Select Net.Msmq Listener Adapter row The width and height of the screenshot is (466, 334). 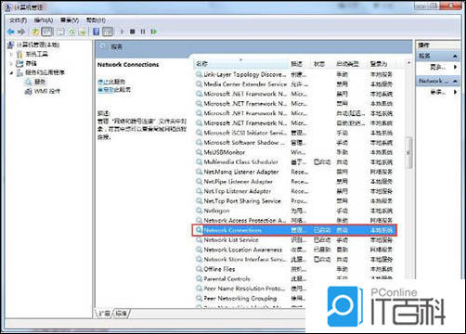tap(293, 172)
